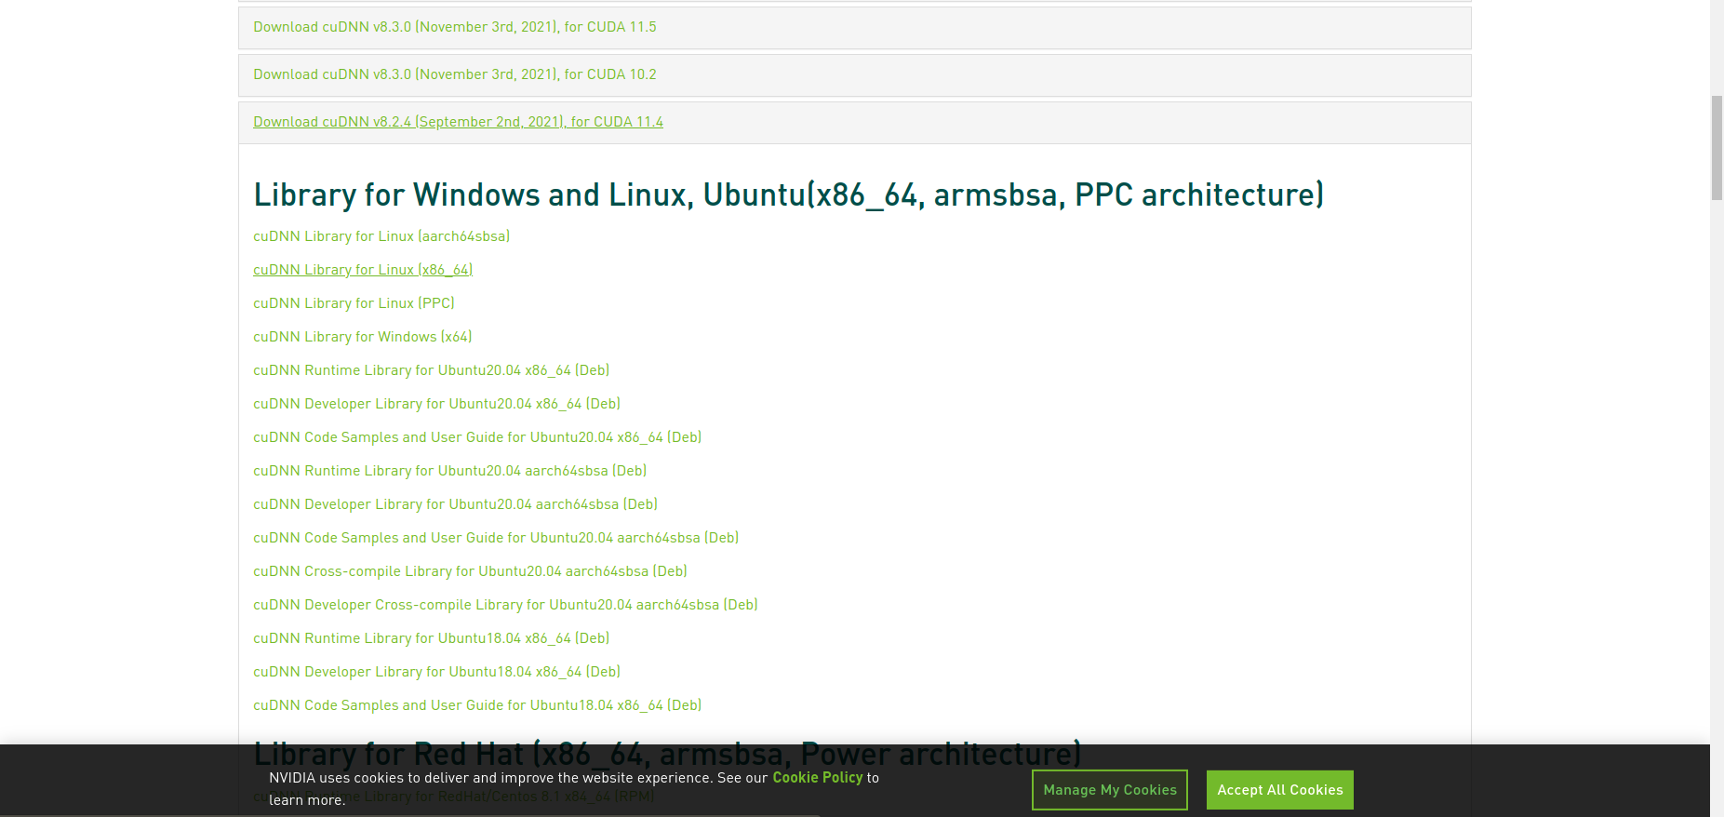Screen dimensions: 1724x817
Task: Open Code Samples User Guide Ubuntu18.04 x86_64
Action: (477, 705)
